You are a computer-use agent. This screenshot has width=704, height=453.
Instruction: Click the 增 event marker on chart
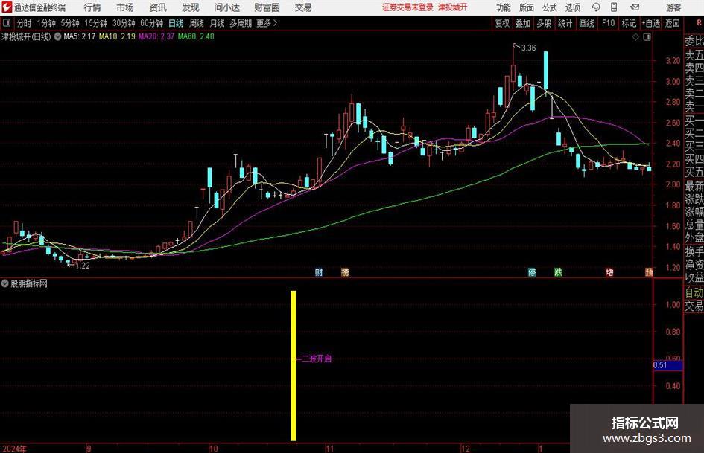point(609,272)
